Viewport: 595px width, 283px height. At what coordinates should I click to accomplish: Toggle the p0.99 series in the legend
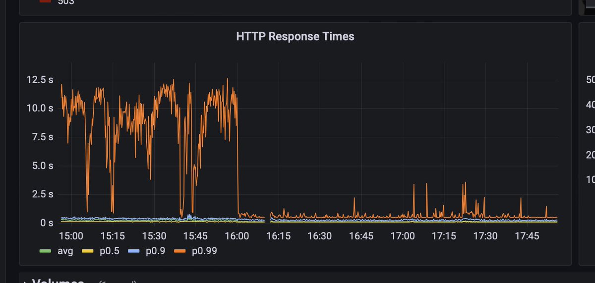[203, 251]
